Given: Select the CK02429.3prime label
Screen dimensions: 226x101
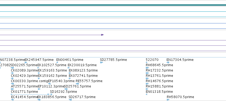Looking at the screenshot, I should (24, 76).
